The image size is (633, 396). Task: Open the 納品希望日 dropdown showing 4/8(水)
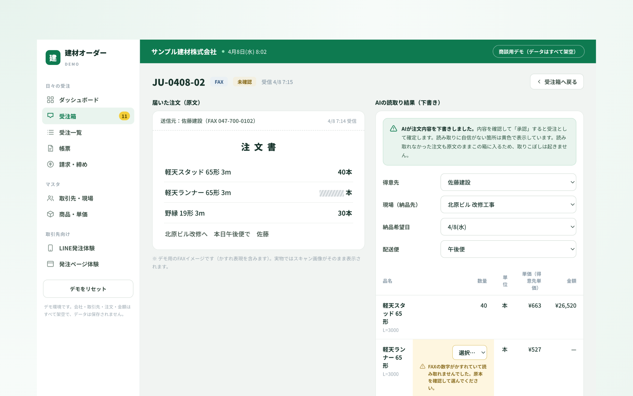pyautogui.click(x=508, y=227)
